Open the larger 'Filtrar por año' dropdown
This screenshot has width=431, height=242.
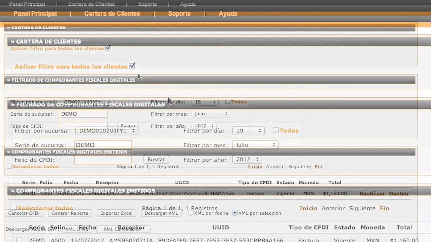pyautogui.click(x=247, y=160)
